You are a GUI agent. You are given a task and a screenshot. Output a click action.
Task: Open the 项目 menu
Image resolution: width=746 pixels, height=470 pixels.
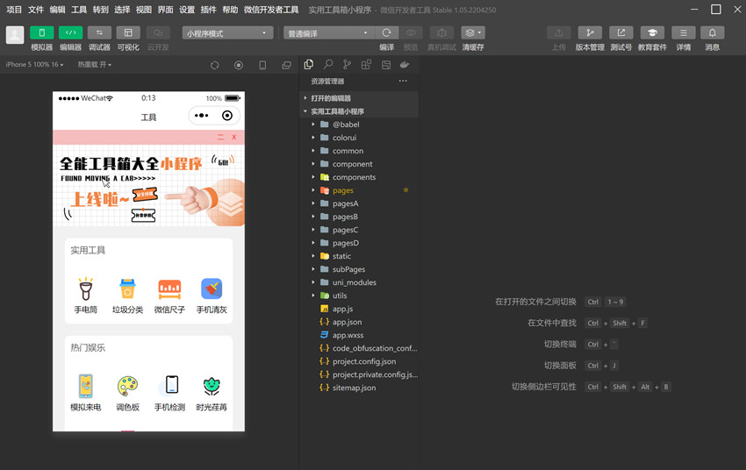(x=14, y=10)
